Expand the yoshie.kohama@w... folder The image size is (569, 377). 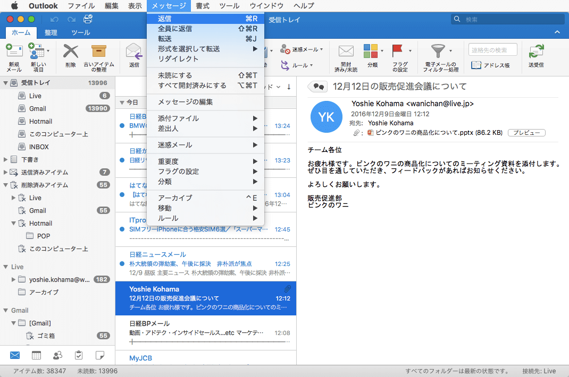tap(13, 279)
